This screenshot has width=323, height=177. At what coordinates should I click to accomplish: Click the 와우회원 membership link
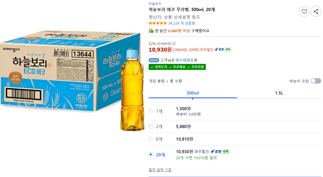click(183, 60)
